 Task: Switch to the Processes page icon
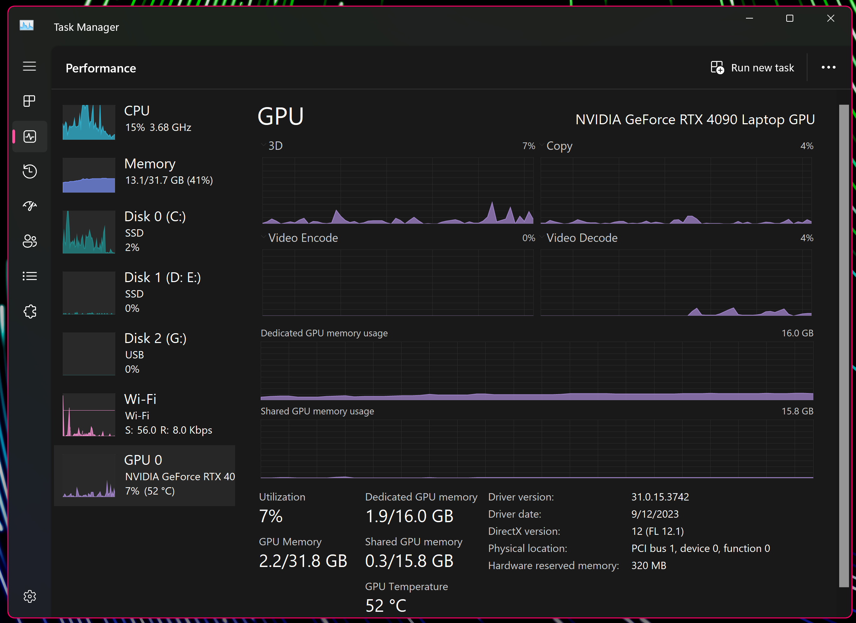pos(29,101)
